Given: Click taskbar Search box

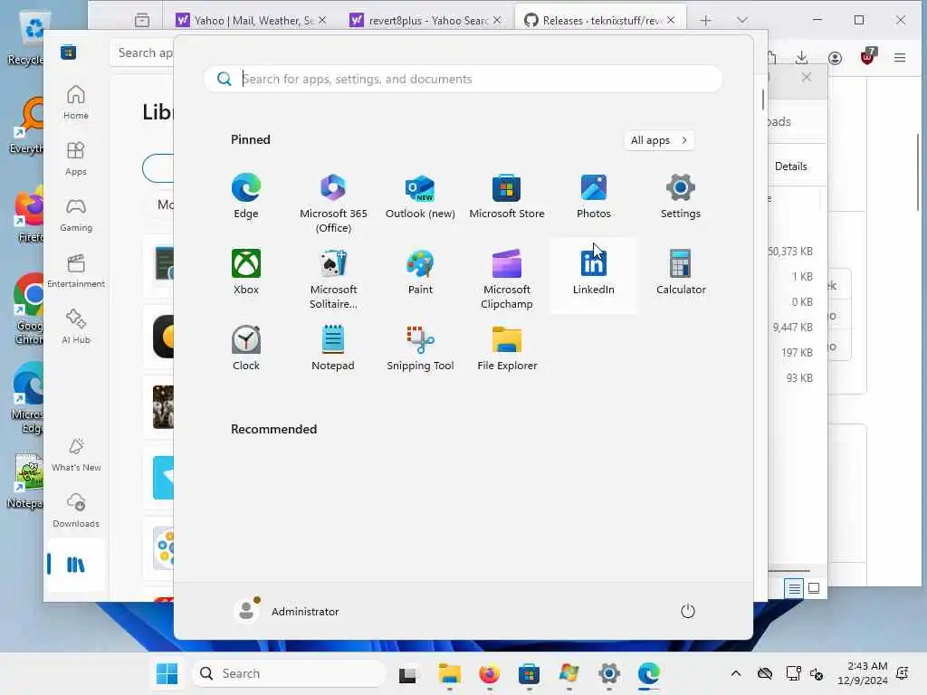Looking at the screenshot, I should point(289,673).
